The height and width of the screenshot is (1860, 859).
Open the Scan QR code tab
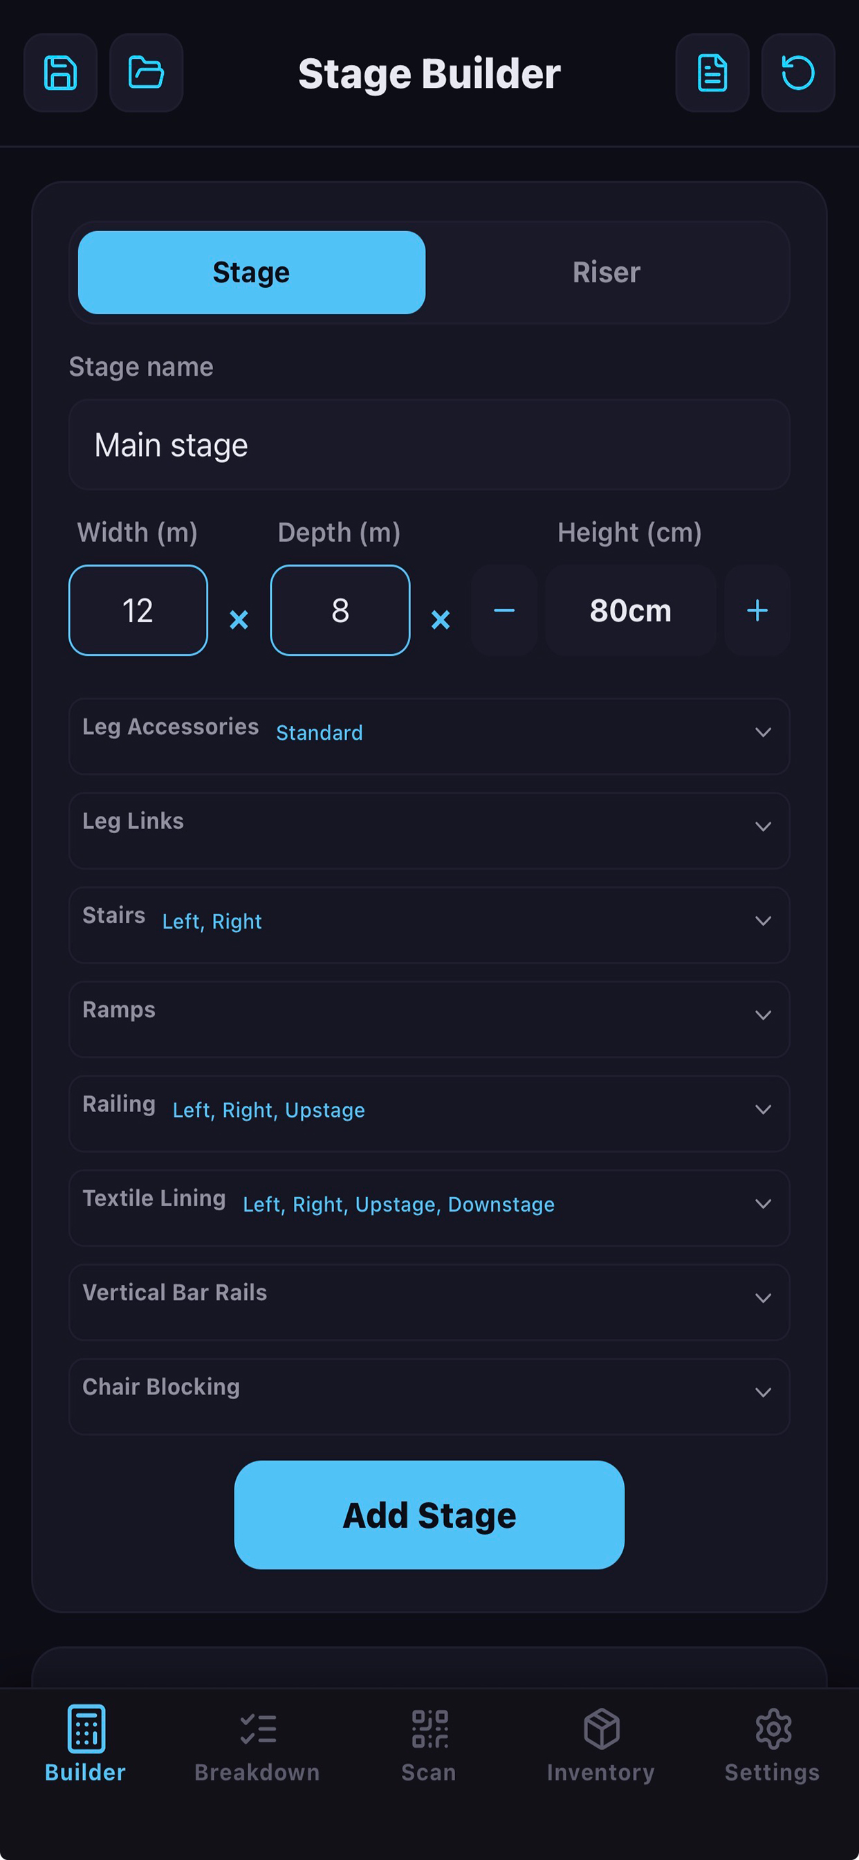pyautogui.click(x=429, y=1744)
